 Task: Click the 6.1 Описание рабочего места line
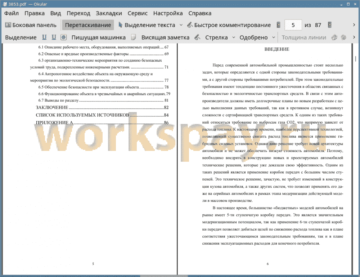coord(103,47)
